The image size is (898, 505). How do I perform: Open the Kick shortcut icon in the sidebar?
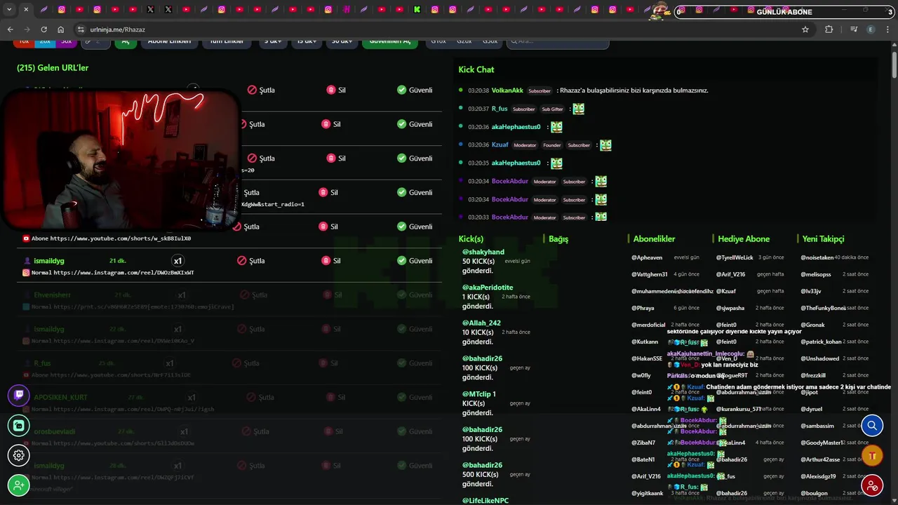pos(19,425)
